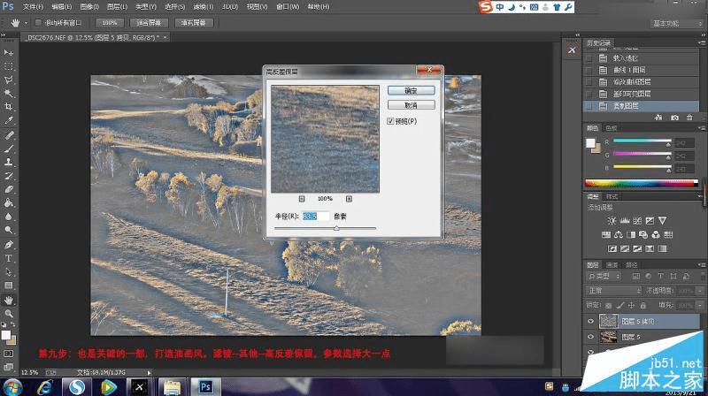Image resolution: width=708 pixels, height=396 pixels.
Task: Open the layer type filter dropdown
Action: (x=604, y=276)
